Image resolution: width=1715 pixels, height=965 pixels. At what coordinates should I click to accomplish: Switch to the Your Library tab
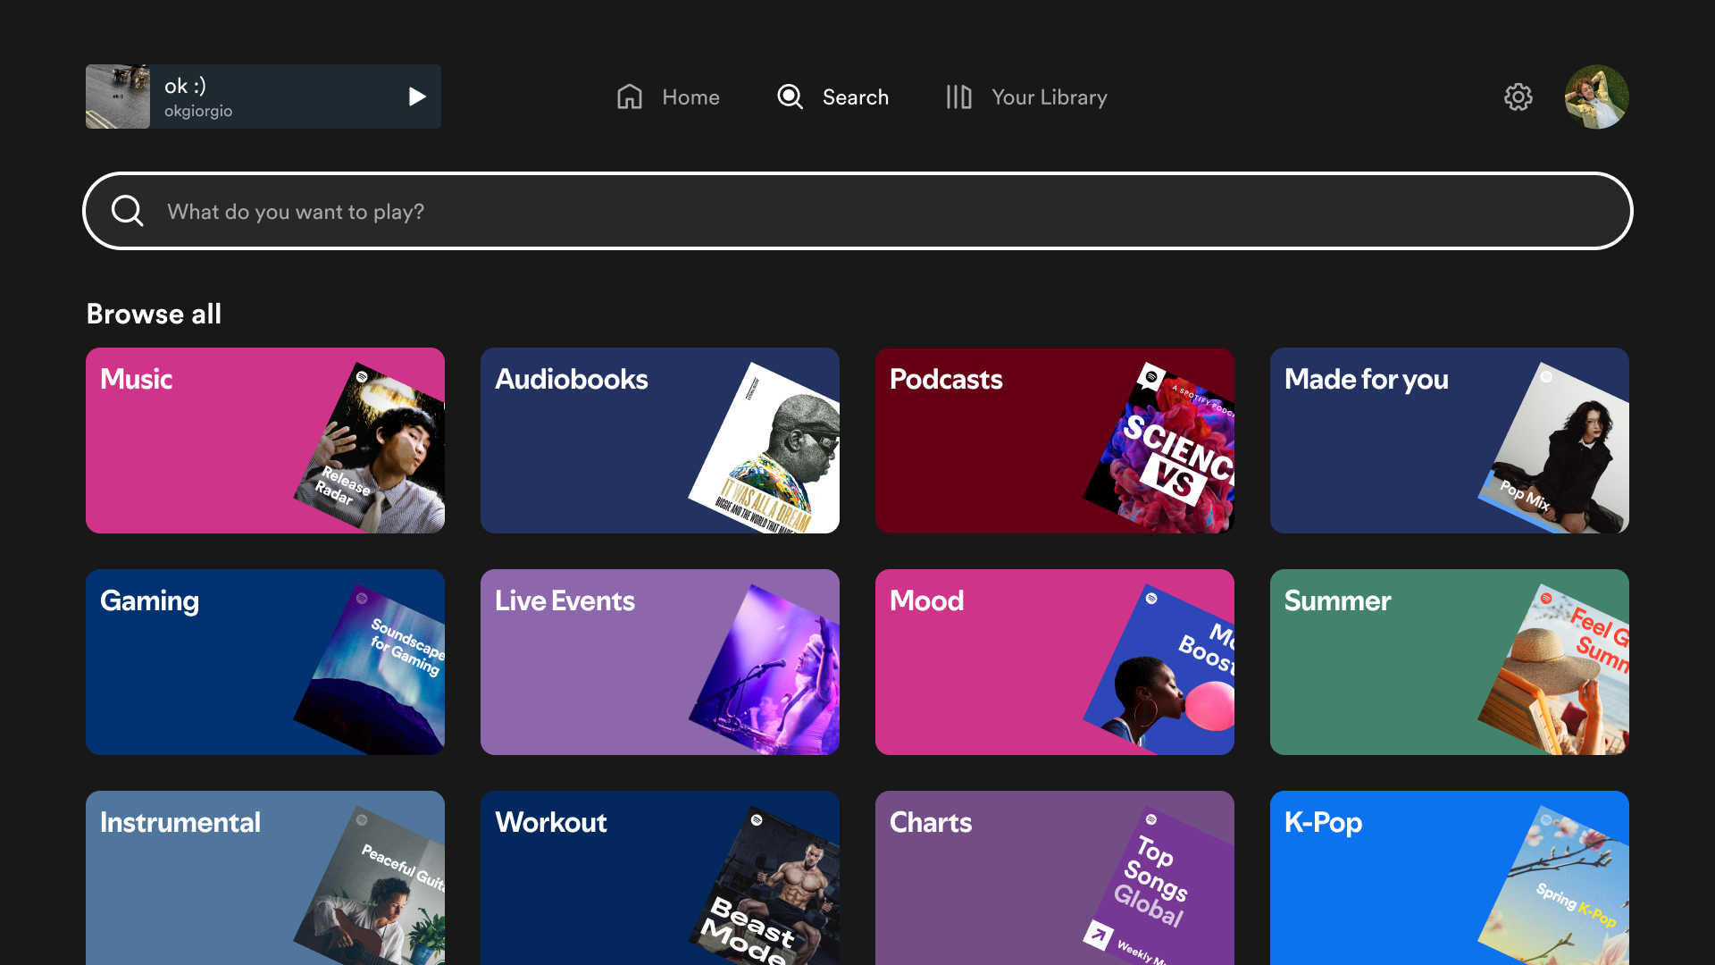(x=1049, y=96)
